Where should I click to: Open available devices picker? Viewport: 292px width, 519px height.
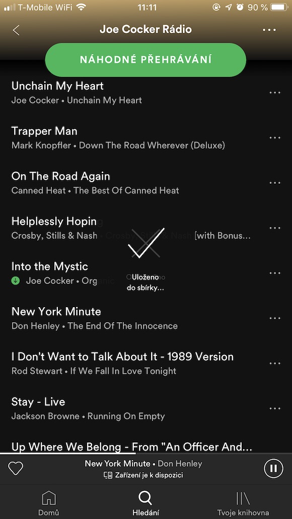point(143,475)
